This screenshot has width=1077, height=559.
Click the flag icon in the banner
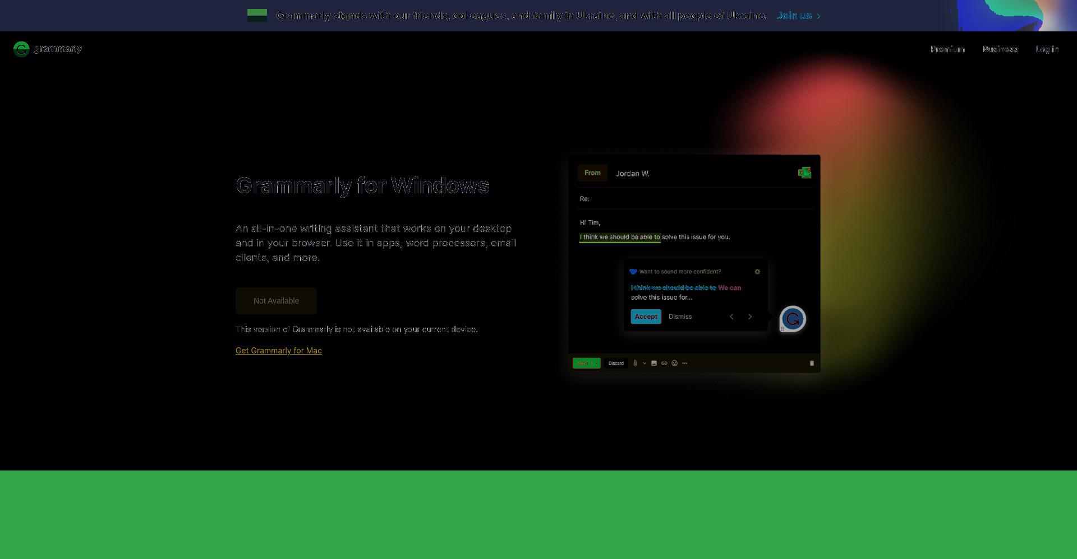(257, 15)
